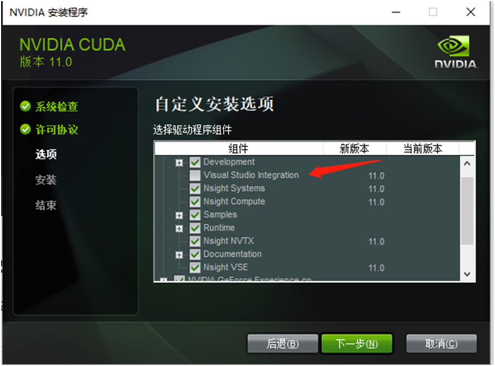Click the 组件 column header
This screenshot has height=366, width=495.
click(x=239, y=149)
